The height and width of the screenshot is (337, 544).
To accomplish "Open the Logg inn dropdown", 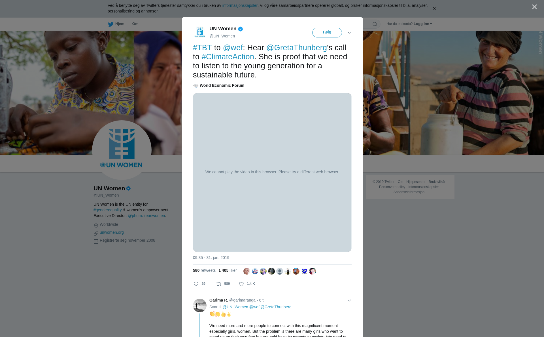I will tap(423, 24).
